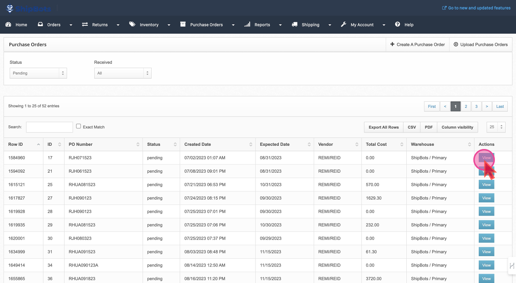Sort by Warehouse column arrows
This screenshot has width=516, height=283.
469,144
